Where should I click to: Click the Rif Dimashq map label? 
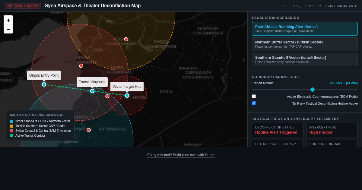click(112, 129)
